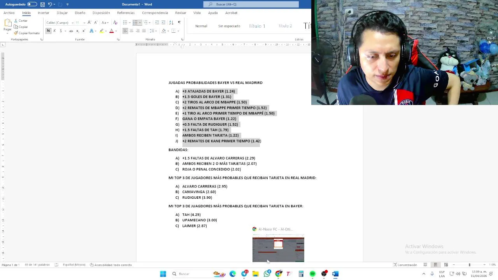
Task: Click the Save icon in title bar
Action: [x=42, y=4]
